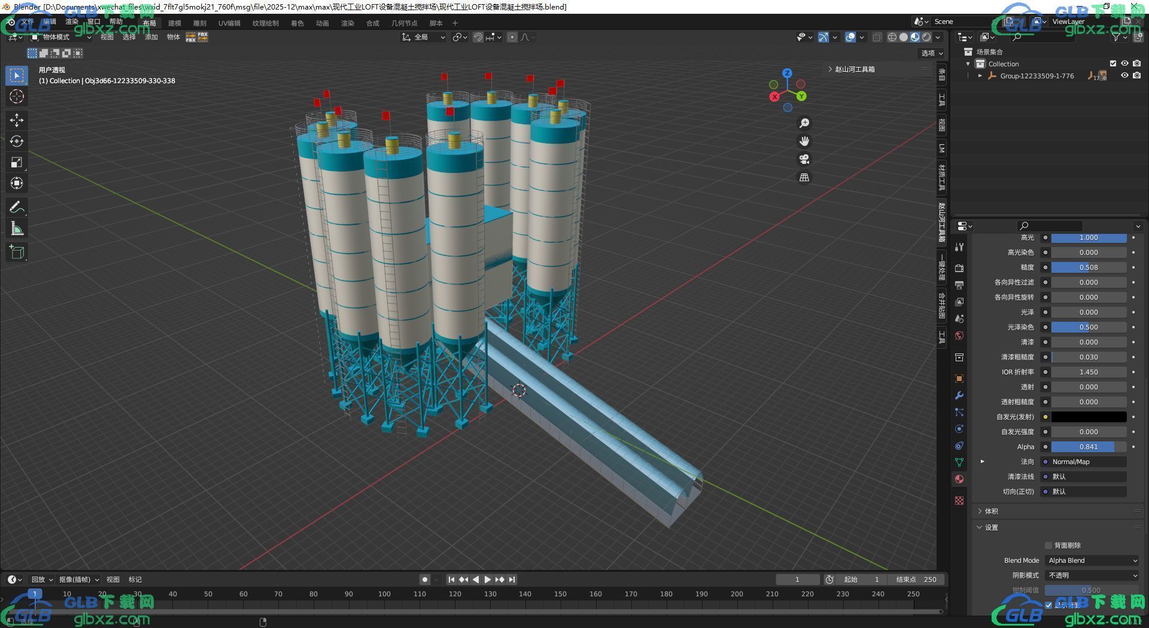Expand the 体积 panel section
The image size is (1149, 628).
click(991, 511)
